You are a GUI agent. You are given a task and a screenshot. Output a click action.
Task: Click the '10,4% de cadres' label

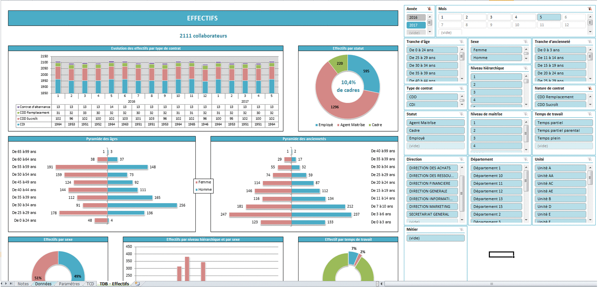(348, 86)
